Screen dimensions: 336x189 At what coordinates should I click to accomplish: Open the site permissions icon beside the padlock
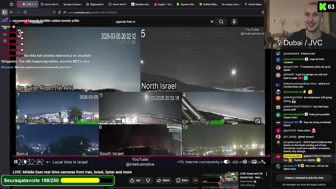pos(65,12)
